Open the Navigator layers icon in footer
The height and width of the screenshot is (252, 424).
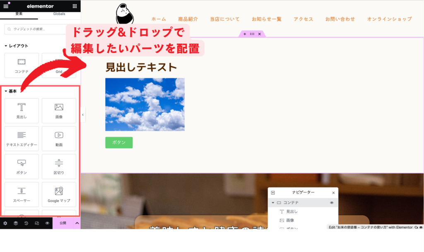(x=16, y=223)
